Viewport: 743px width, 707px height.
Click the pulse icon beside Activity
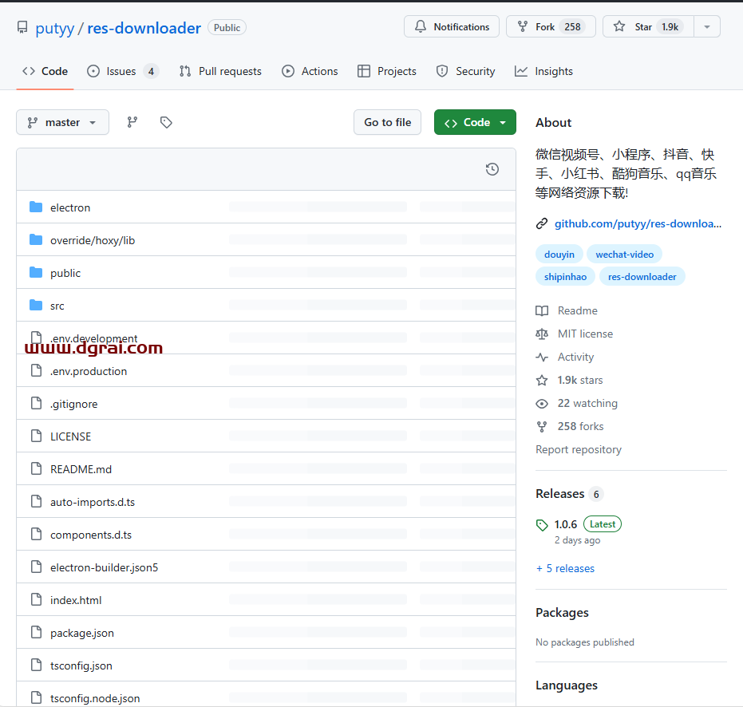pos(542,357)
